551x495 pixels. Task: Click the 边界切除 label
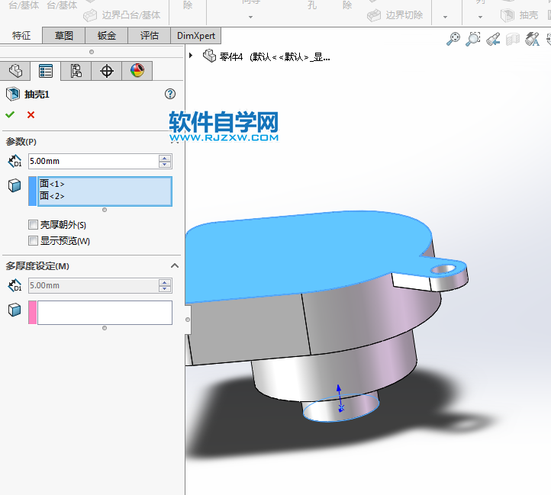404,15
